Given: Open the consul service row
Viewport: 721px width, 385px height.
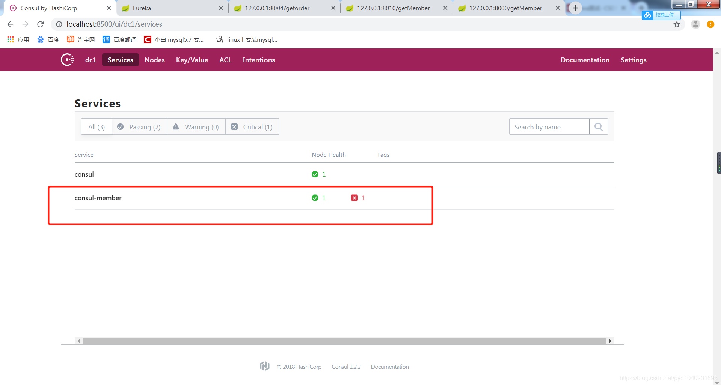Looking at the screenshot, I should [344, 174].
